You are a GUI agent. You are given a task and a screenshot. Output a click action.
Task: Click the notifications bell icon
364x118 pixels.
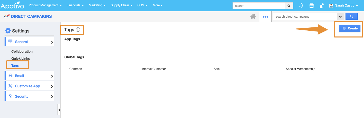coord(301,6)
